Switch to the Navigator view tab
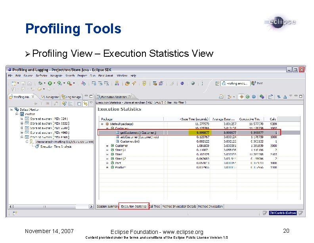 click(50, 97)
